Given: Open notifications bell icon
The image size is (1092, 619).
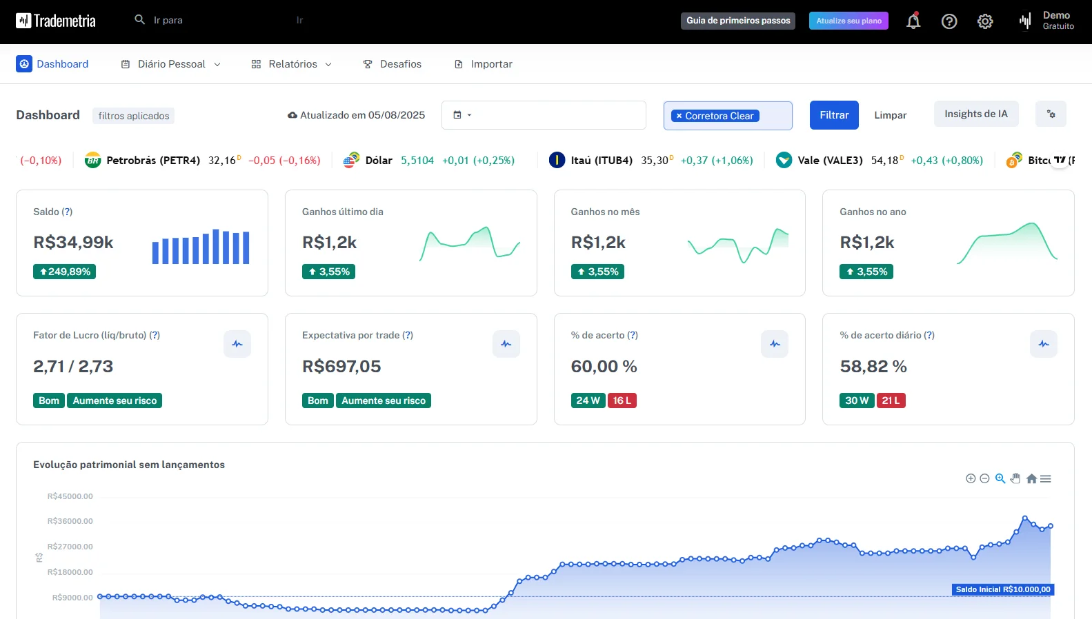Looking at the screenshot, I should (x=913, y=21).
